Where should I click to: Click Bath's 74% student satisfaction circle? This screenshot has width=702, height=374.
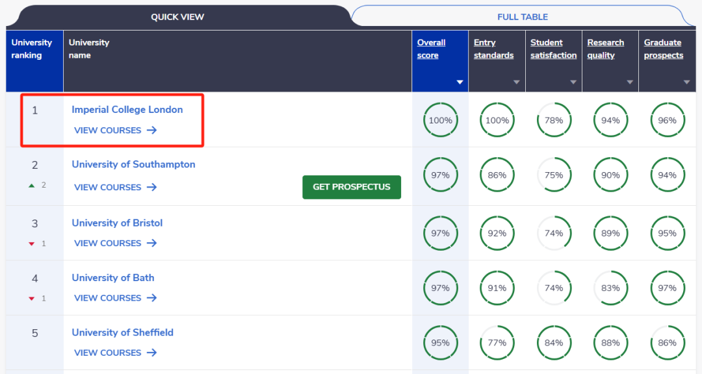(554, 288)
